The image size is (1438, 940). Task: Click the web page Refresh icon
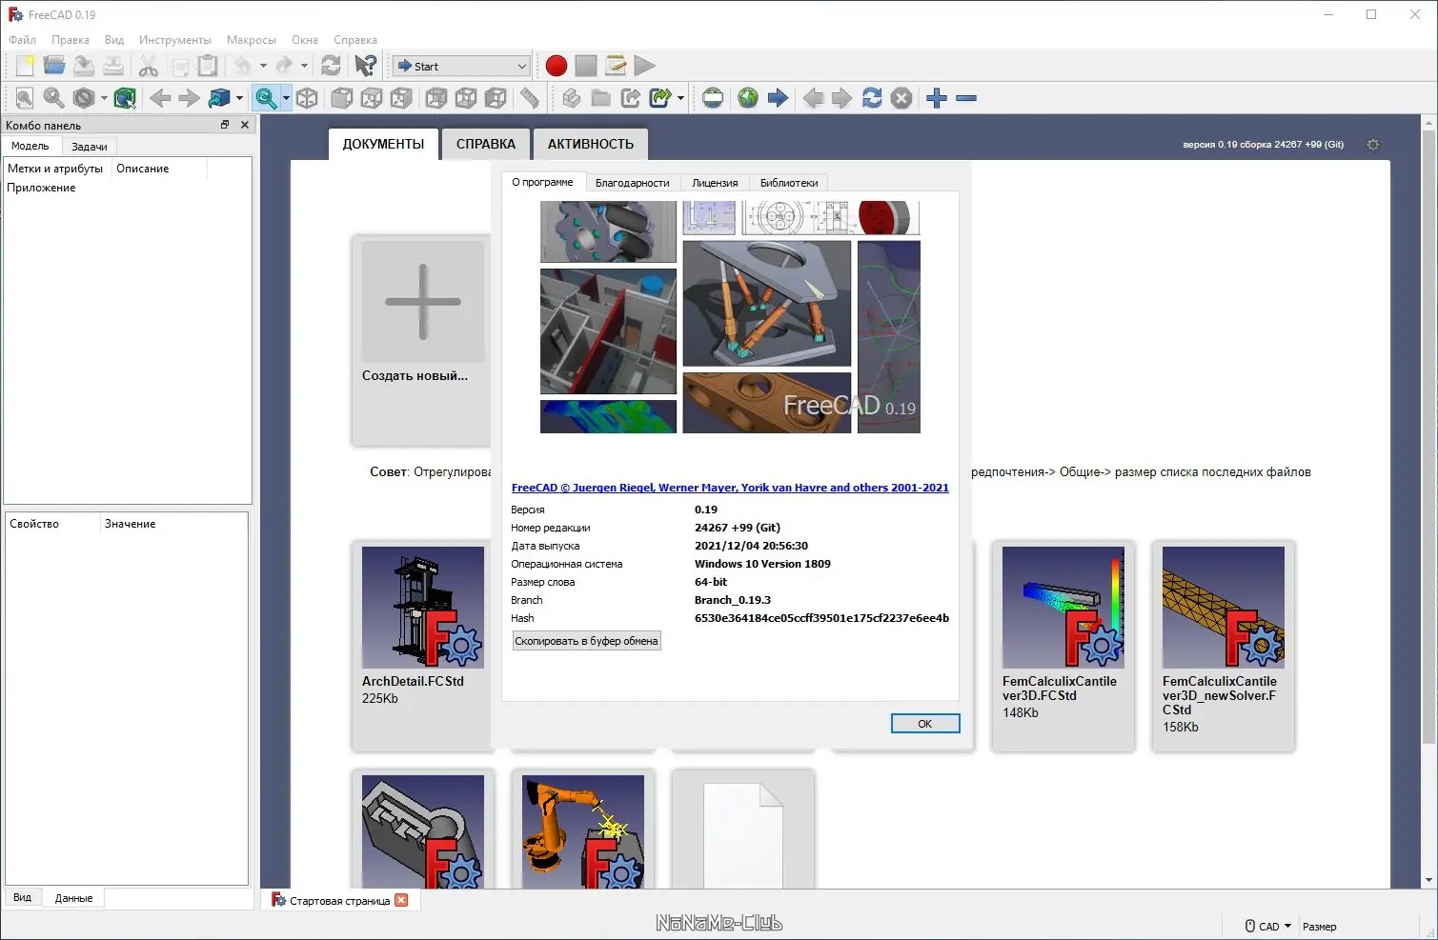coord(872,98)
